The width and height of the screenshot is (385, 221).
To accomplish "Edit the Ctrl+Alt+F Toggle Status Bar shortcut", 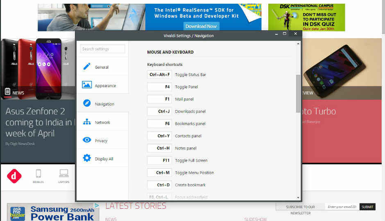I will pyautogui.click(x=159, y=74).
